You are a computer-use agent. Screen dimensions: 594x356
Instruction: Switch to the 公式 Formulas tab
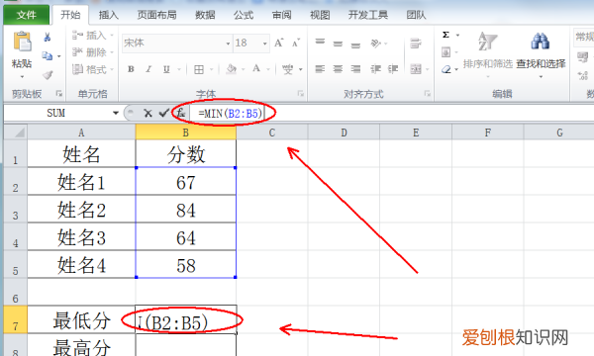point(244,15)
